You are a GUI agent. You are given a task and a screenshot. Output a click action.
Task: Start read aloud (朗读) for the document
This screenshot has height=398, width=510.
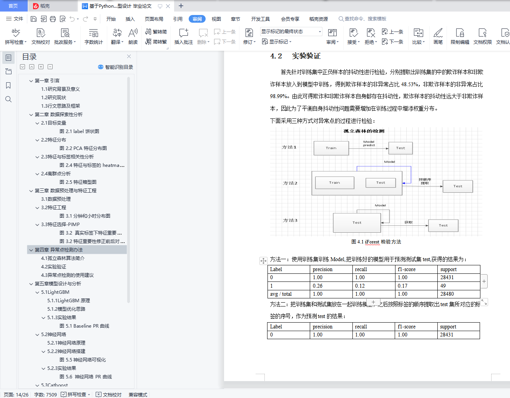point(132,37)
